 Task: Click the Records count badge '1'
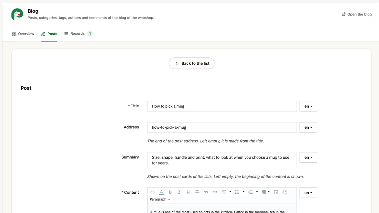click(x=90, y=34)
